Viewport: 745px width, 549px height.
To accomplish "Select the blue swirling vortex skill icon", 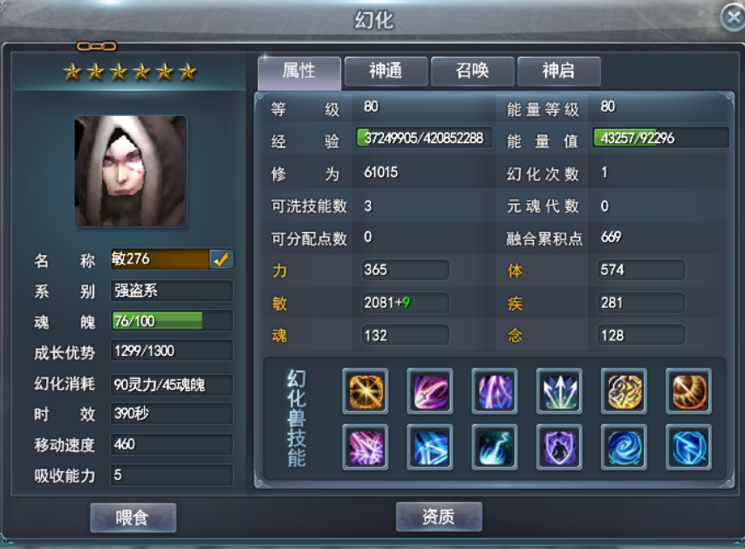I will click(624, 448).
